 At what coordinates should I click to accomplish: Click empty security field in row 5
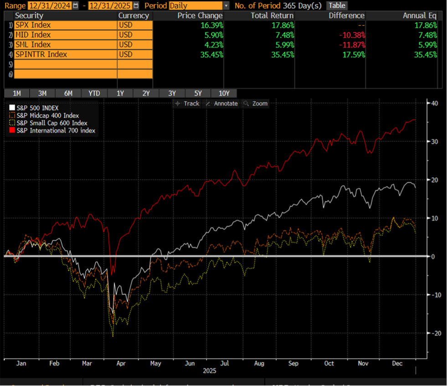click(x=66, y=64)
